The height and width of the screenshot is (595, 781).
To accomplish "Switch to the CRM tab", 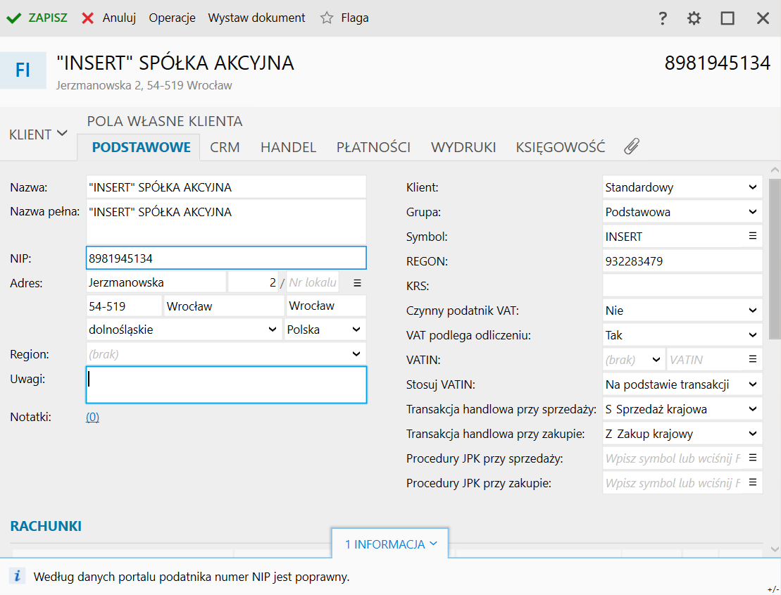I will point(225,147).
